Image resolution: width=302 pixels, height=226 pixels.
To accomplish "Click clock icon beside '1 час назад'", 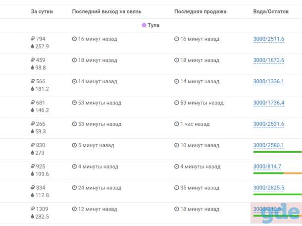I will point(177,124).
